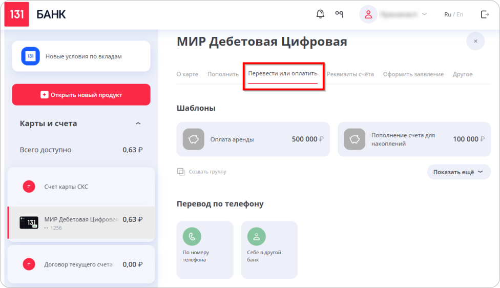
Task: Switch to the О карте tab
Action: pyautogui.click(x=187, y=74)
